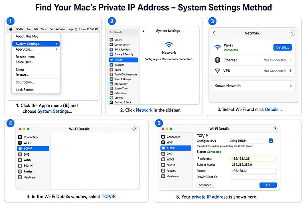The height and width of the screenshot is (207, 308).
Task: Open the Apple menu icon
Action: click(10, 29)
